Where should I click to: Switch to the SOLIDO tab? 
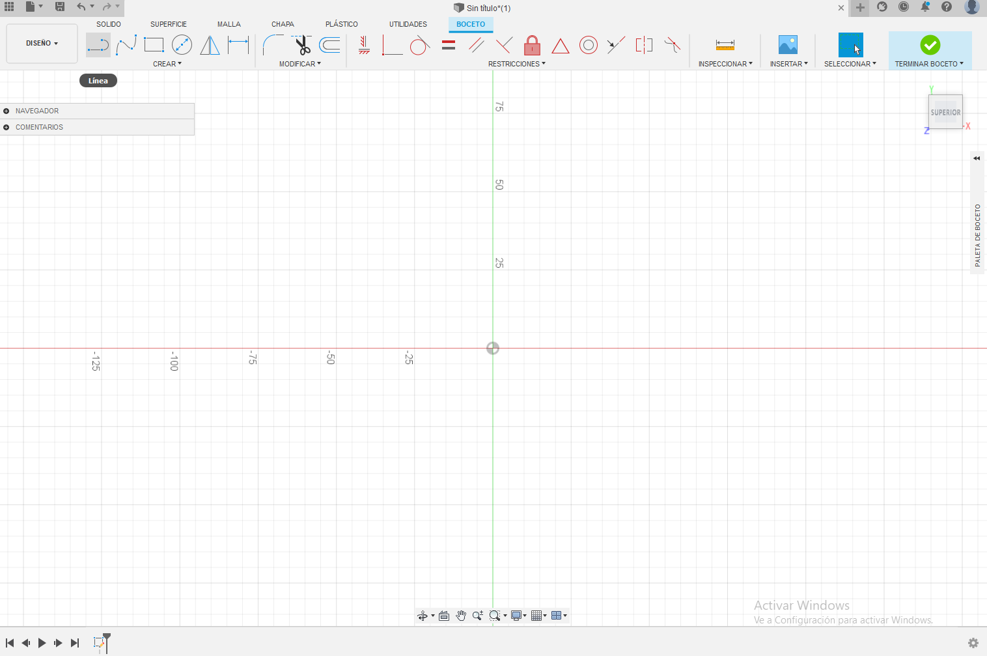click(x=109, y=24)
